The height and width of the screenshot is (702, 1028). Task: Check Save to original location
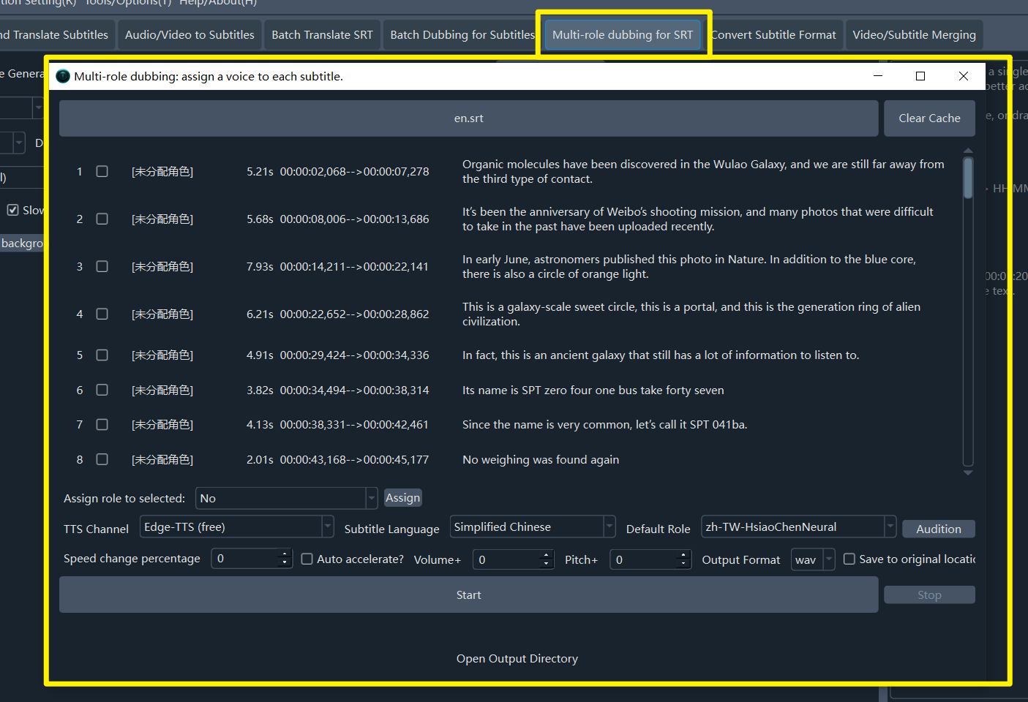[x=849, y=559]
